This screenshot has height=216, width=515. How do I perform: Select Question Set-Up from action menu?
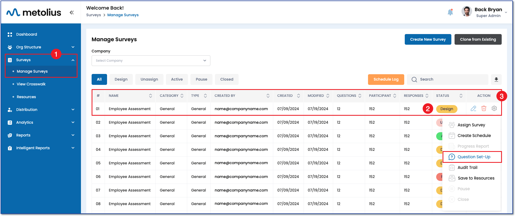point(473,157)
